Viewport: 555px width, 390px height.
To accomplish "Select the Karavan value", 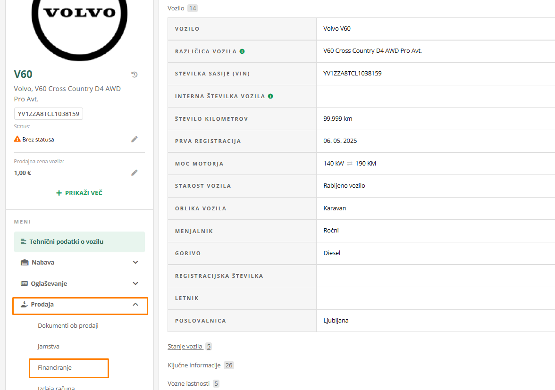I will click(335, 208).
